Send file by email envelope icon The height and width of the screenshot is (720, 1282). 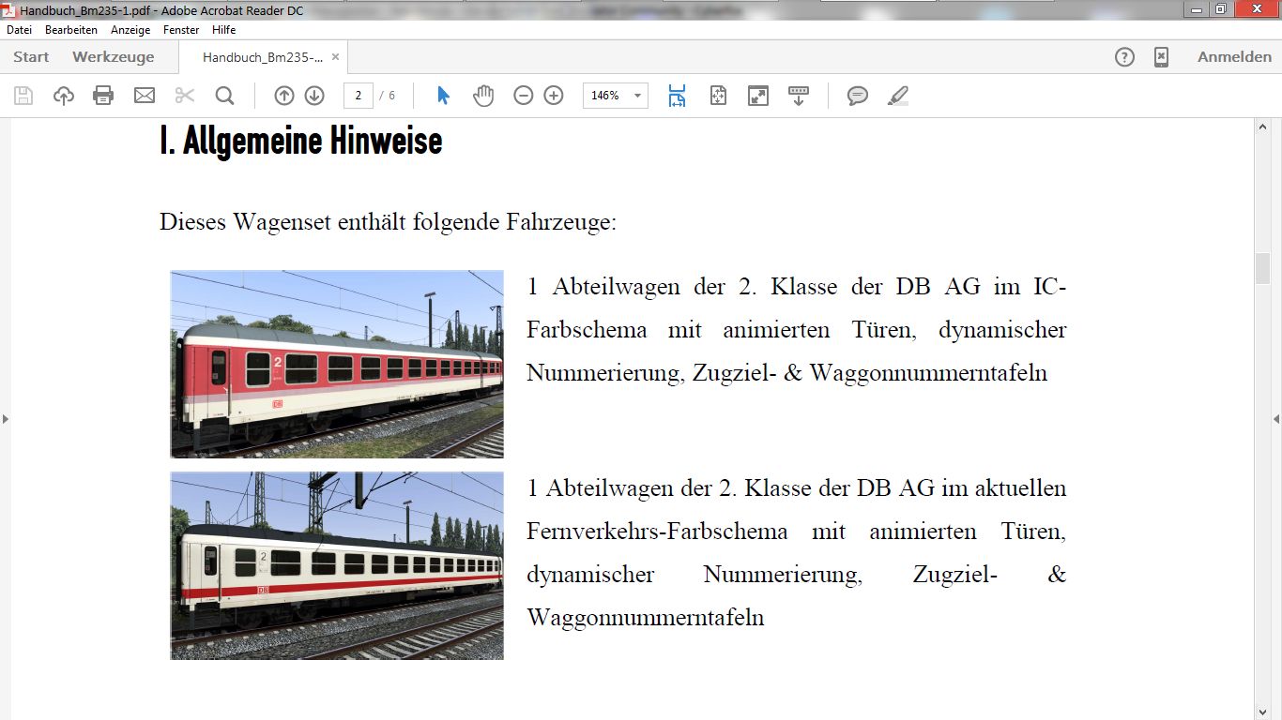pyautogui.click(x=144, y=96)
